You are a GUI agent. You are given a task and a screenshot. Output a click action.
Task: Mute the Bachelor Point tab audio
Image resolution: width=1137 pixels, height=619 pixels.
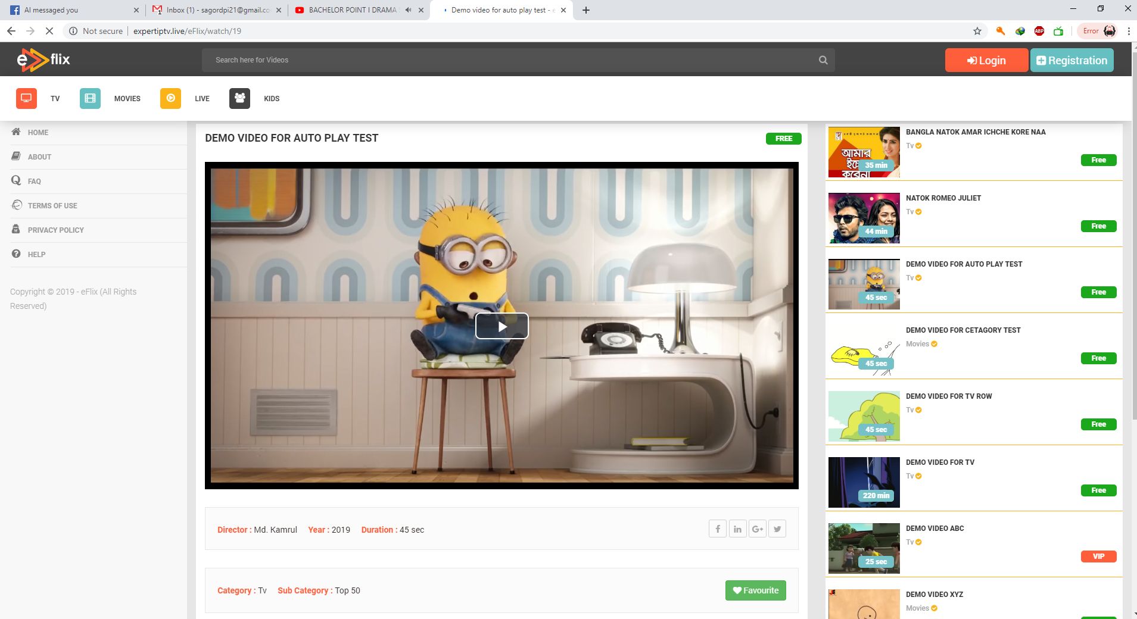coord(408,10)
